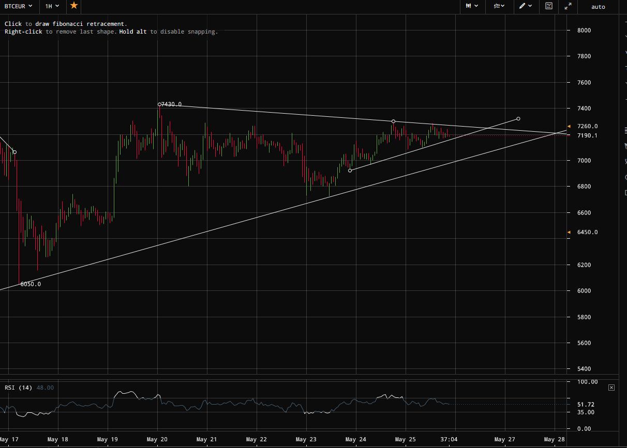
Task: Toggle the auto scale button
Action: point(598,7)
